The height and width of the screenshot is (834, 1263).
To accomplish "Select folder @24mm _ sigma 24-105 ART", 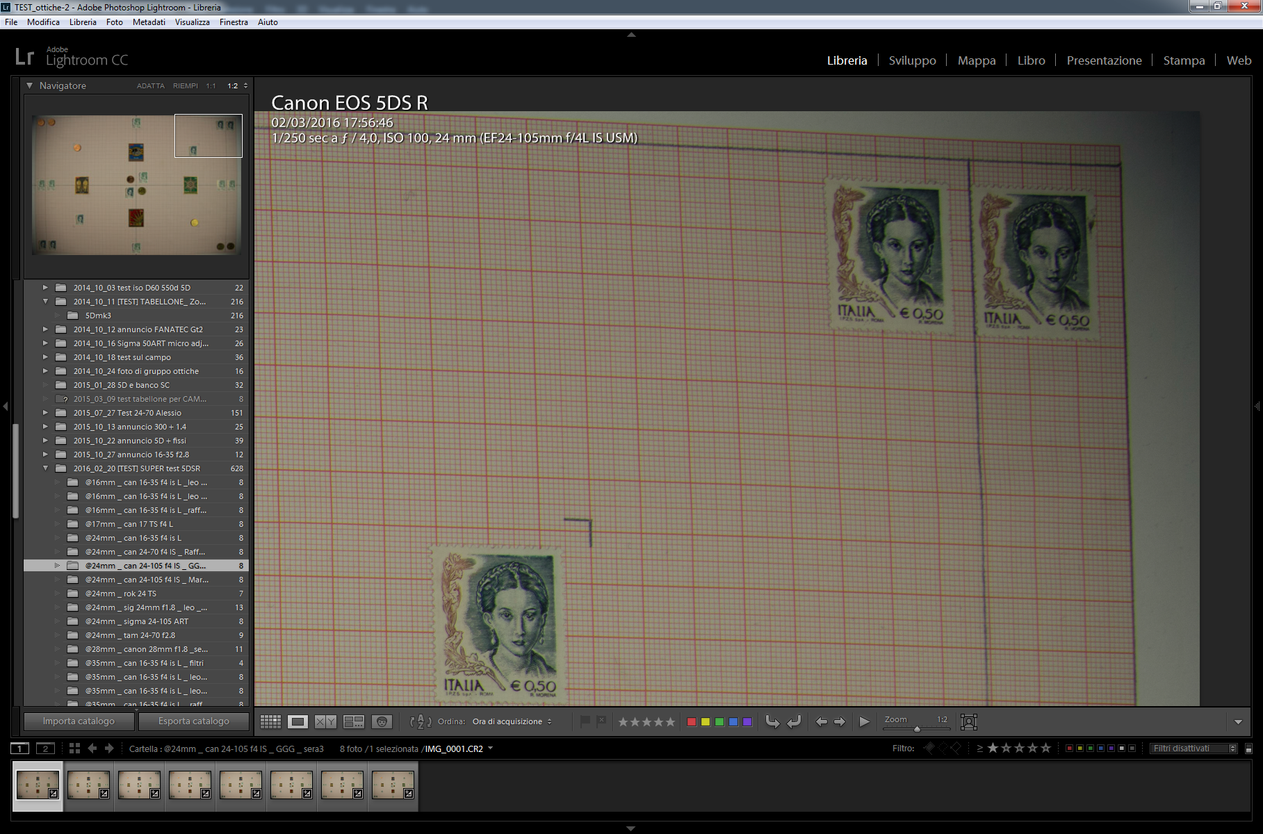I will [136, 621].
